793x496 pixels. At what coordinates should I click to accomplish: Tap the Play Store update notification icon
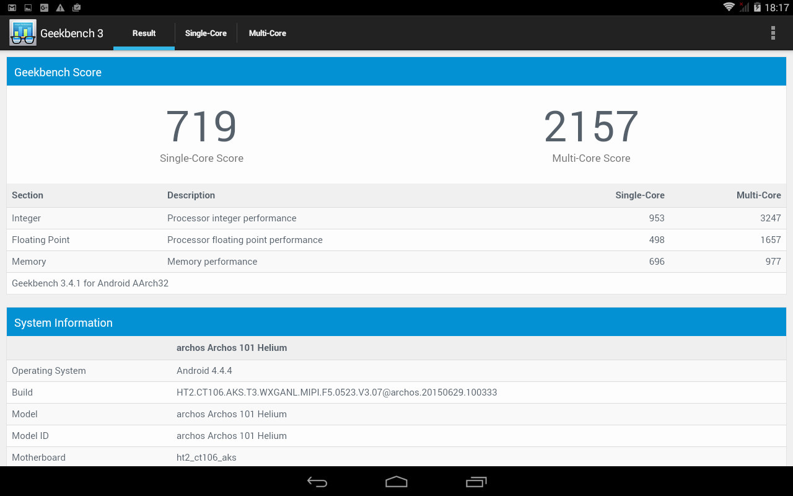coord(76,7)
